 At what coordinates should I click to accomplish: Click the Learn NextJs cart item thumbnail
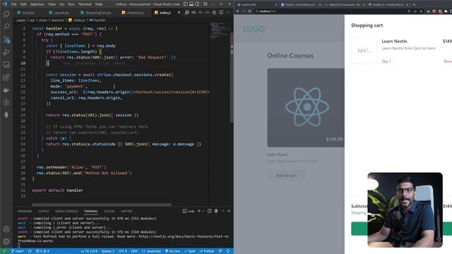coord(364,51)
